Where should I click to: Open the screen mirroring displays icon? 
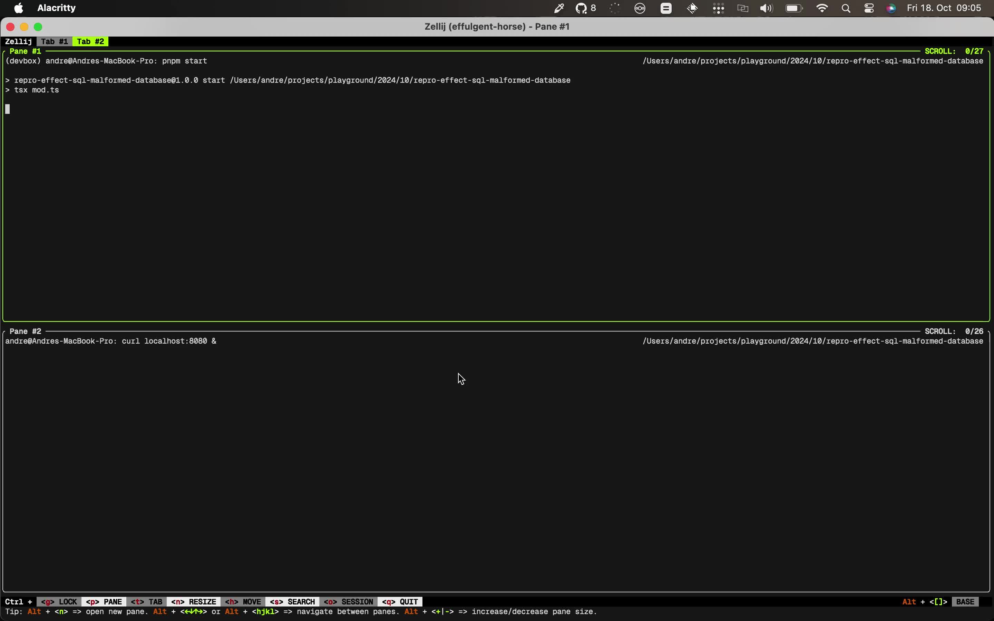point(743,8)
